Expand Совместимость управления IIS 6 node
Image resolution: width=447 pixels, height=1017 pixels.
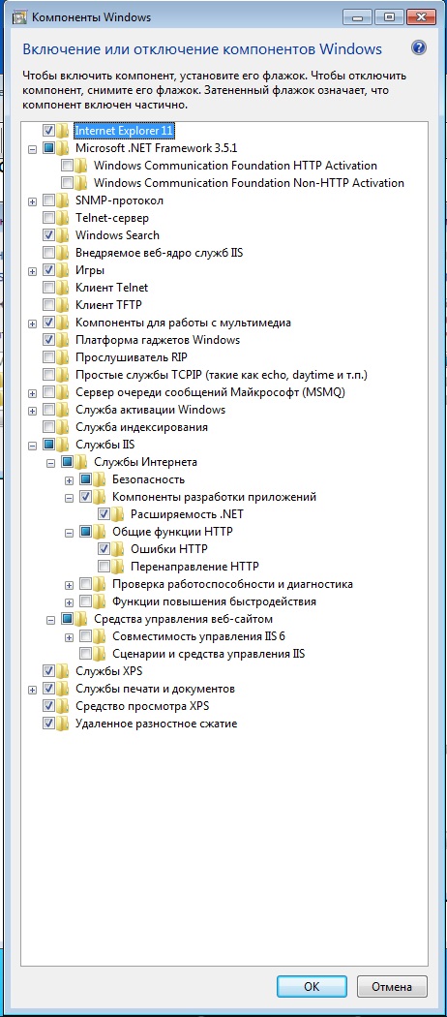[x=70, y=636]
